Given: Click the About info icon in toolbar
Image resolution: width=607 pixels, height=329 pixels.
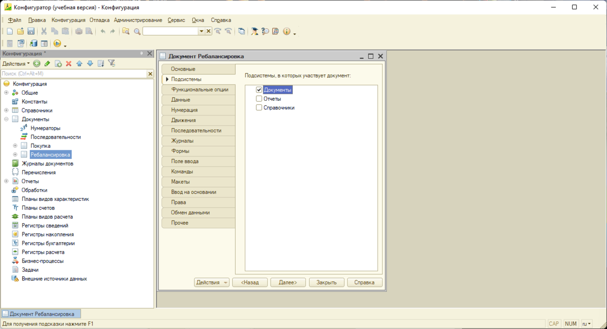Looking at the screenshot, I should 287,31.
